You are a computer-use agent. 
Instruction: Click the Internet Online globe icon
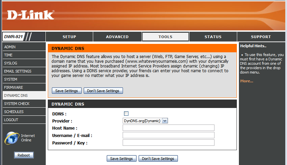12,138
